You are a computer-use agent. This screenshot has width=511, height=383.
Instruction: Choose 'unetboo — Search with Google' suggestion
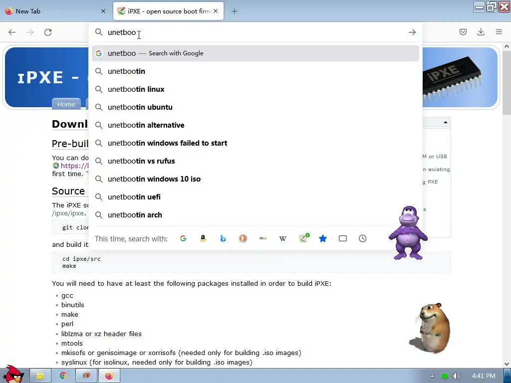click(255, 53)
